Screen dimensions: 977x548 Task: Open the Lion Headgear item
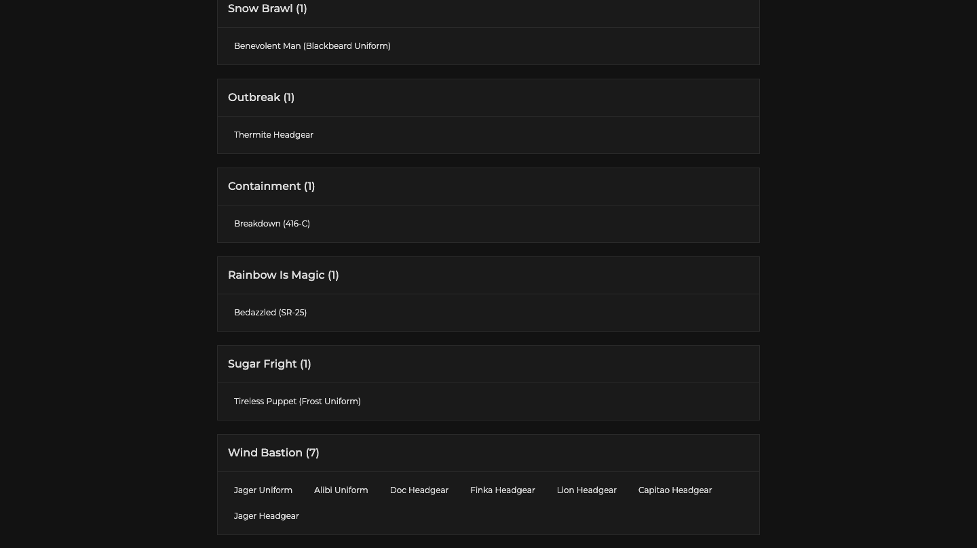pyautogui.click(x=587, y=490)
